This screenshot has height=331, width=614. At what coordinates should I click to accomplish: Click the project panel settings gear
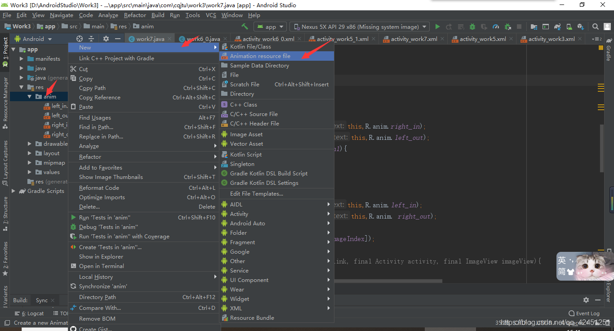(x=106, y=39)
